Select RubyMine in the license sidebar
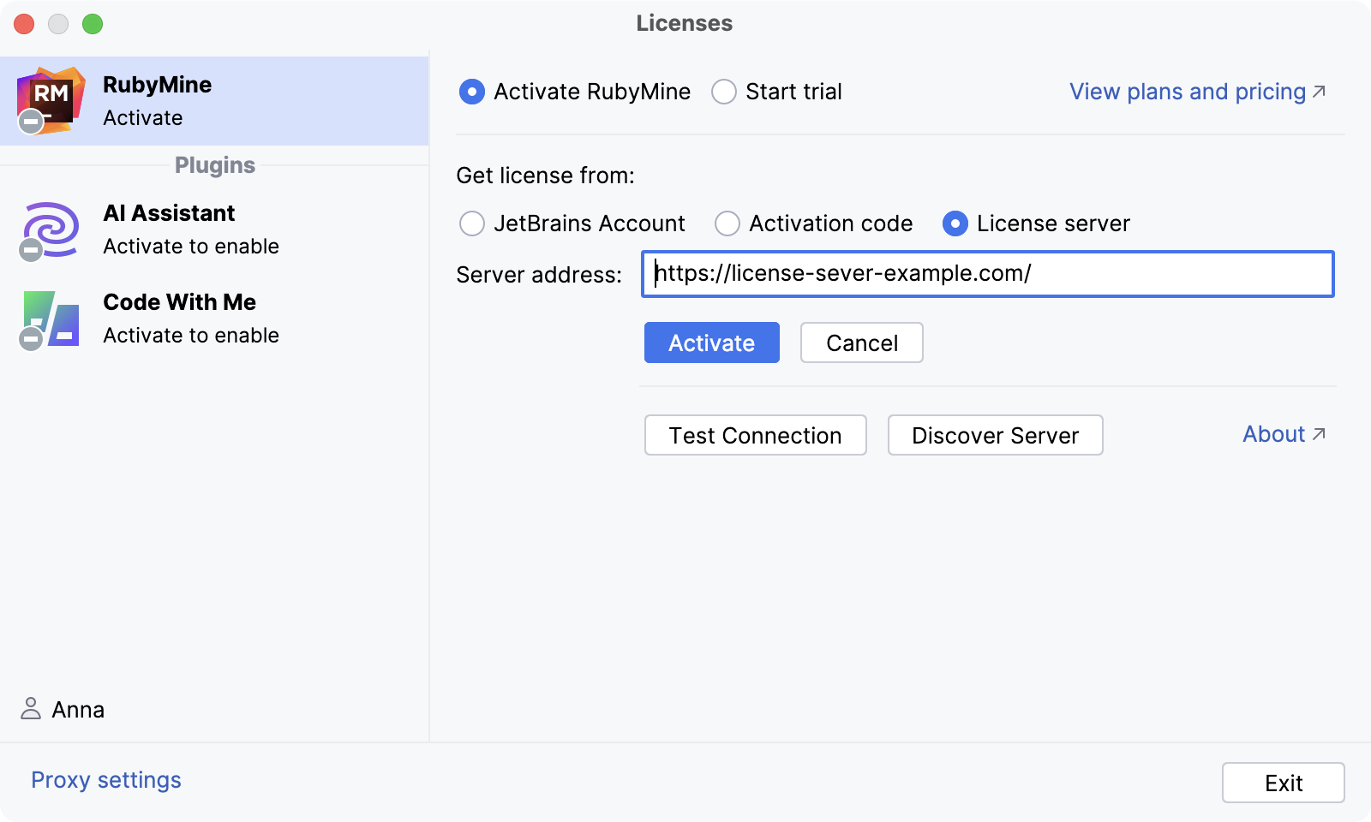Screen dimensions: 1371x822 (x=214, y=100)
